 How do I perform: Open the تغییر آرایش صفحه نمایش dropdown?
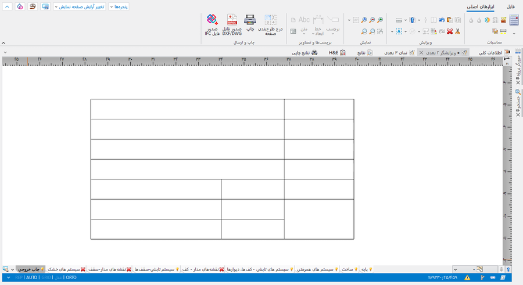pyautogui.click(x=80, y=7)
